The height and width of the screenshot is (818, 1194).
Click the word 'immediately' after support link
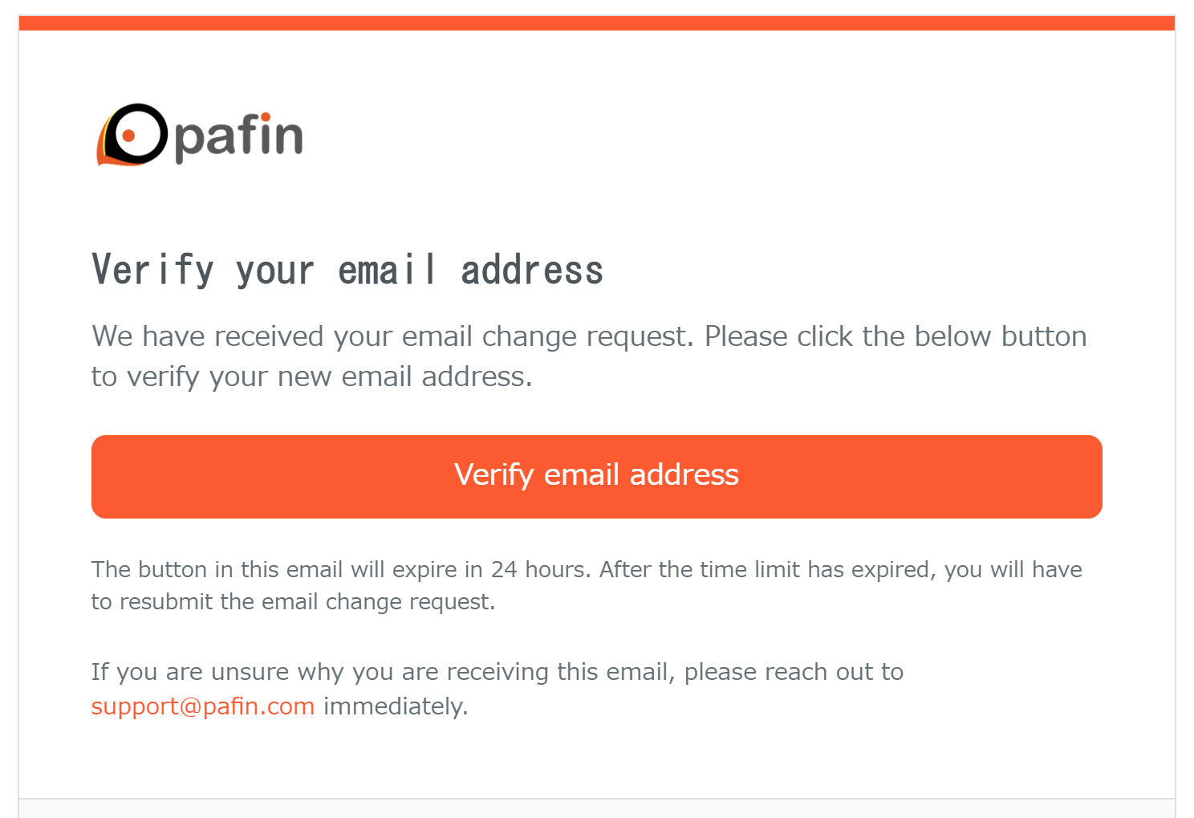click(395, 706)
